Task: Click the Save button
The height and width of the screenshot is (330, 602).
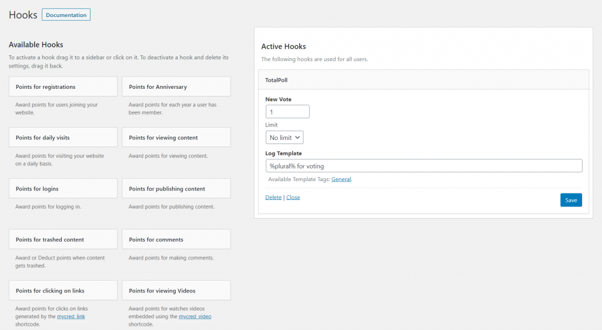Action: click(x=571, y=200)
